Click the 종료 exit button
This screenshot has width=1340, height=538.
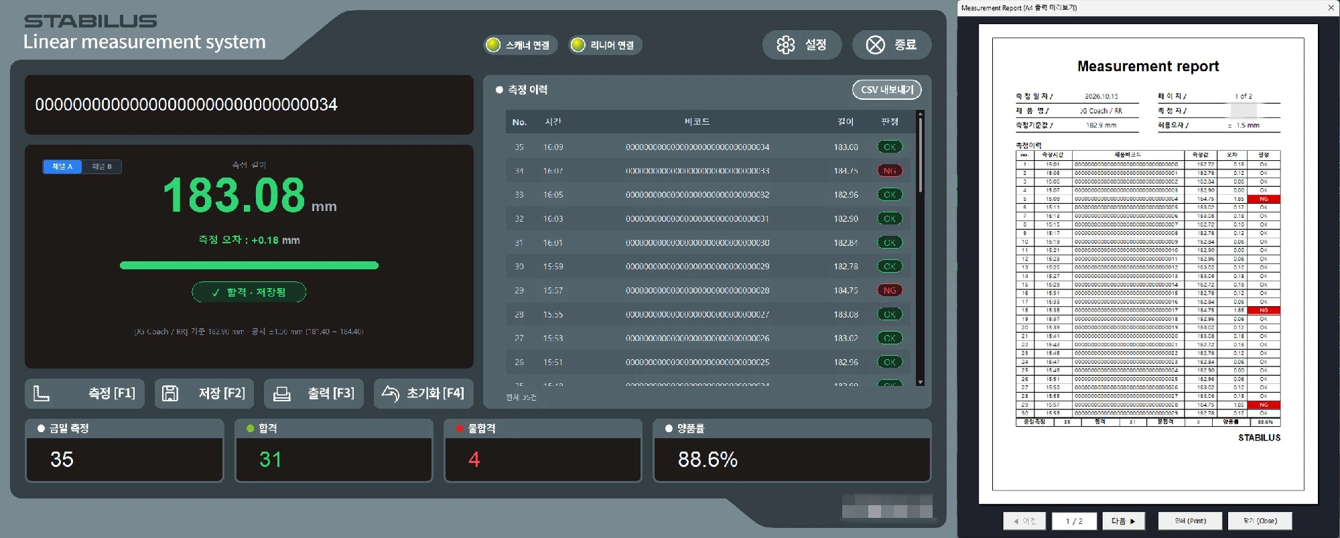coord(892,45)
